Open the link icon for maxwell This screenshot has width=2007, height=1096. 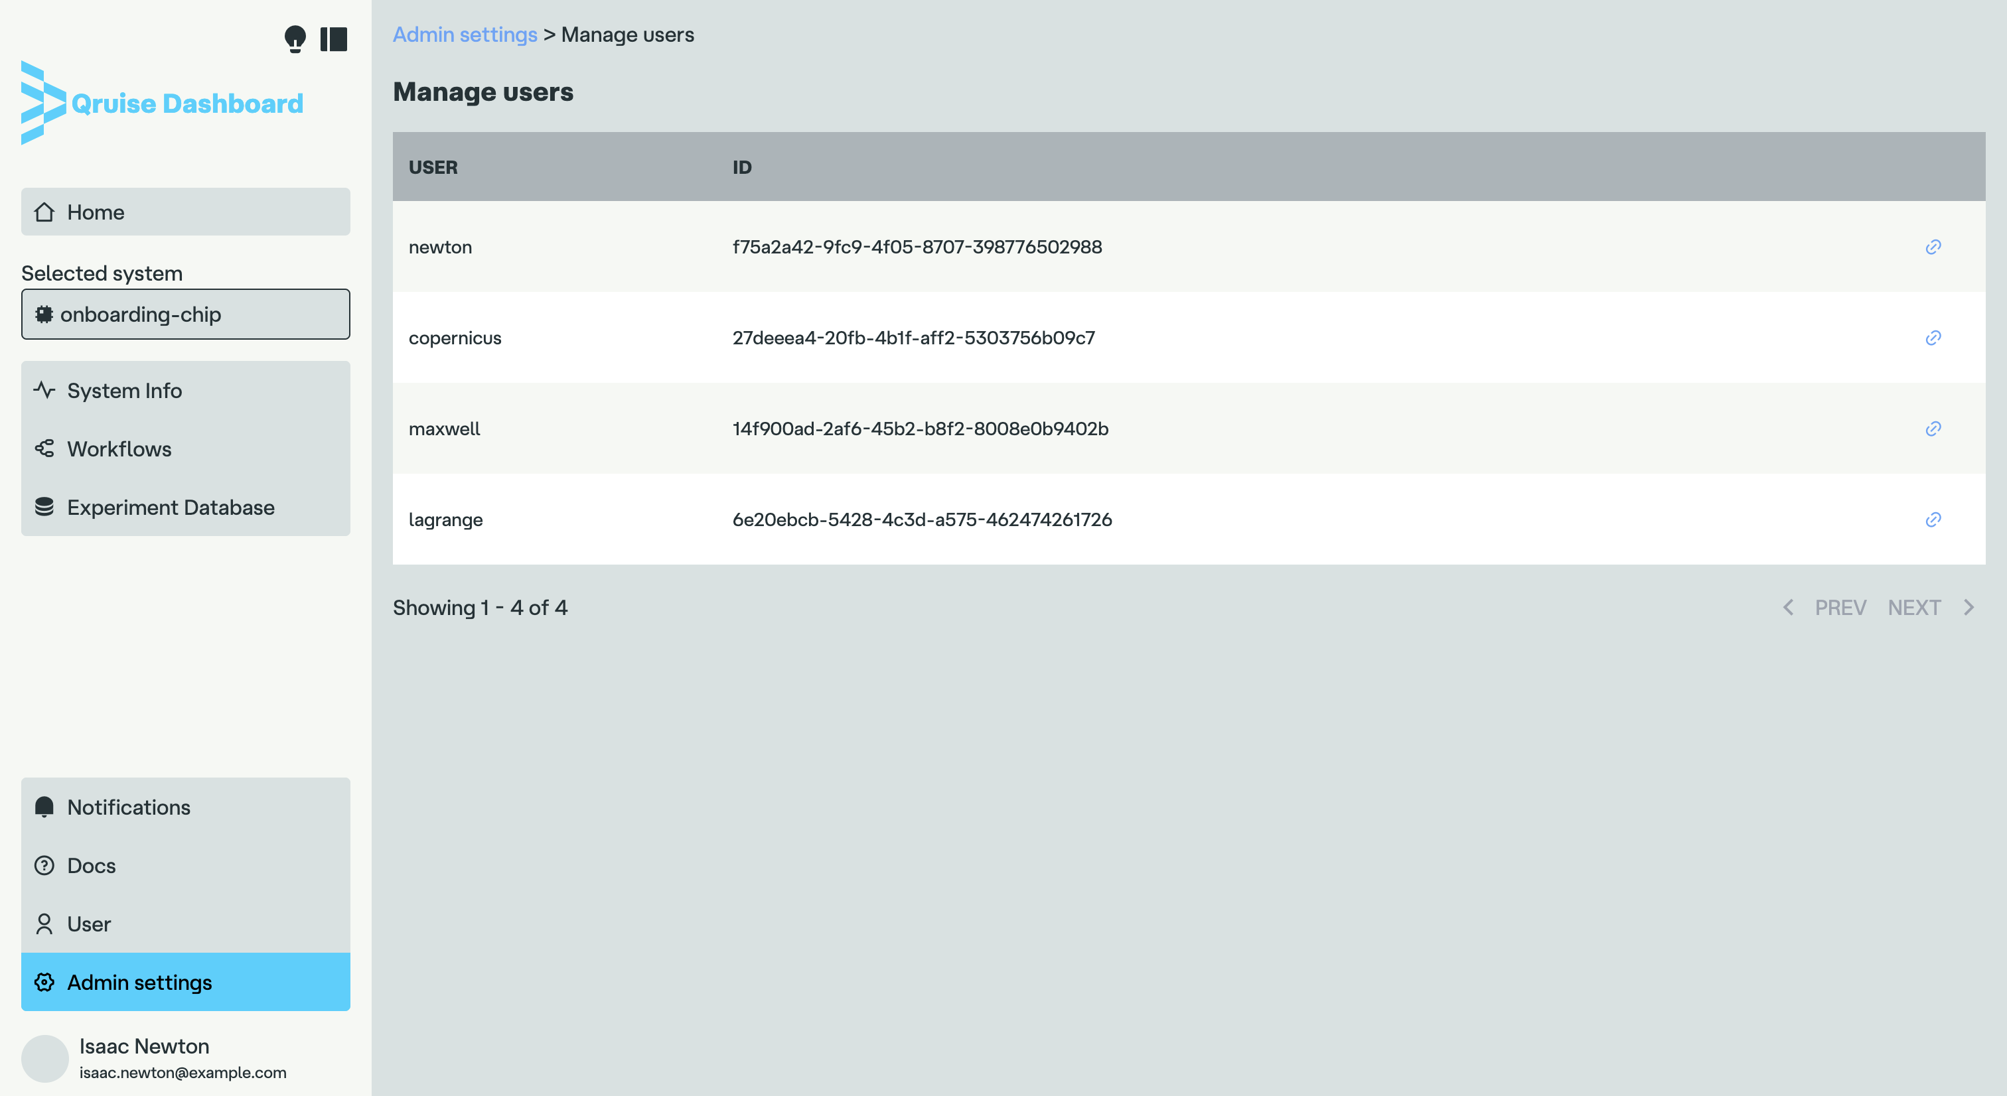(x=1933, y=429)
